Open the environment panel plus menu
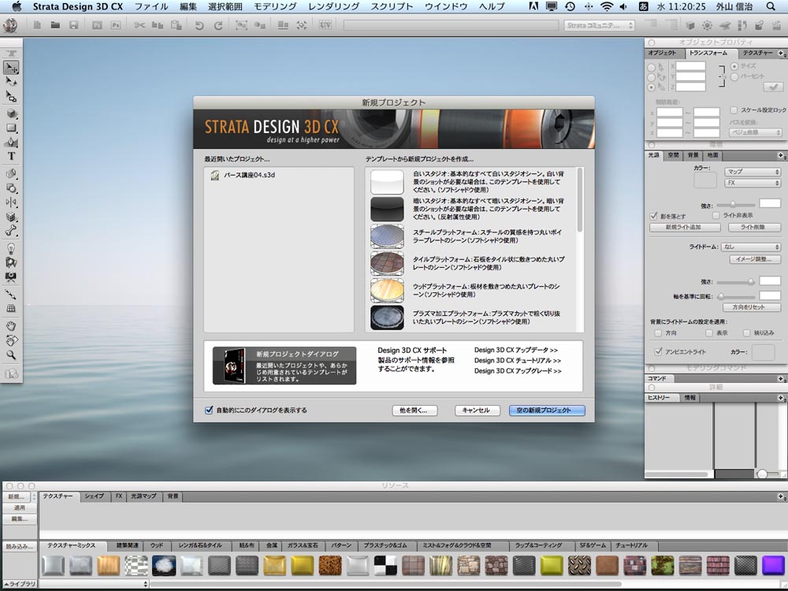Image resolution: width=788 pixels, height=591 pixels. click(782, 155)
